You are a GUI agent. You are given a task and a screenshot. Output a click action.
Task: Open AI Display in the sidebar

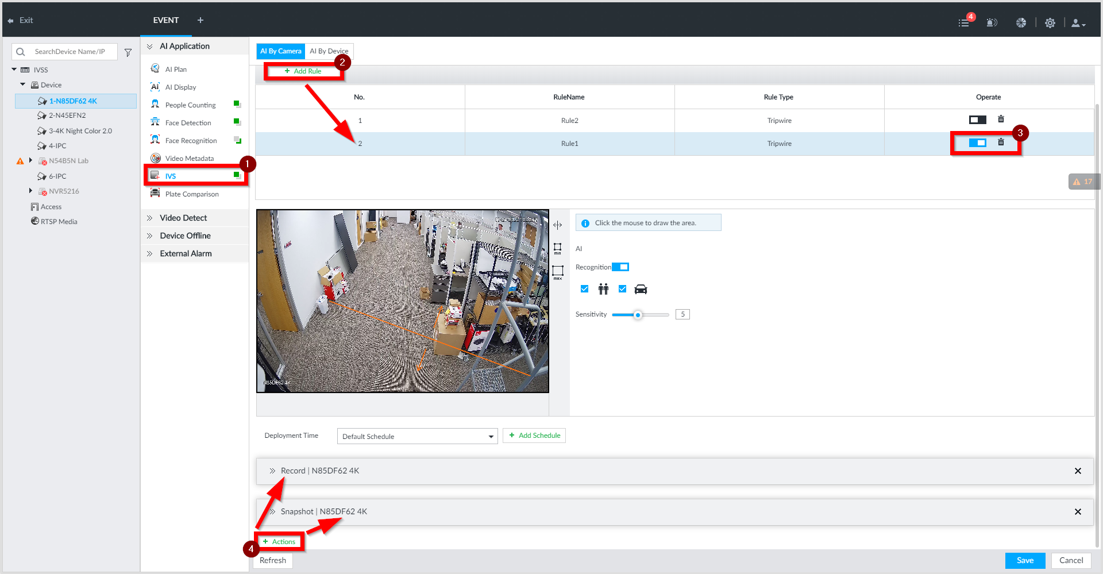180,87
